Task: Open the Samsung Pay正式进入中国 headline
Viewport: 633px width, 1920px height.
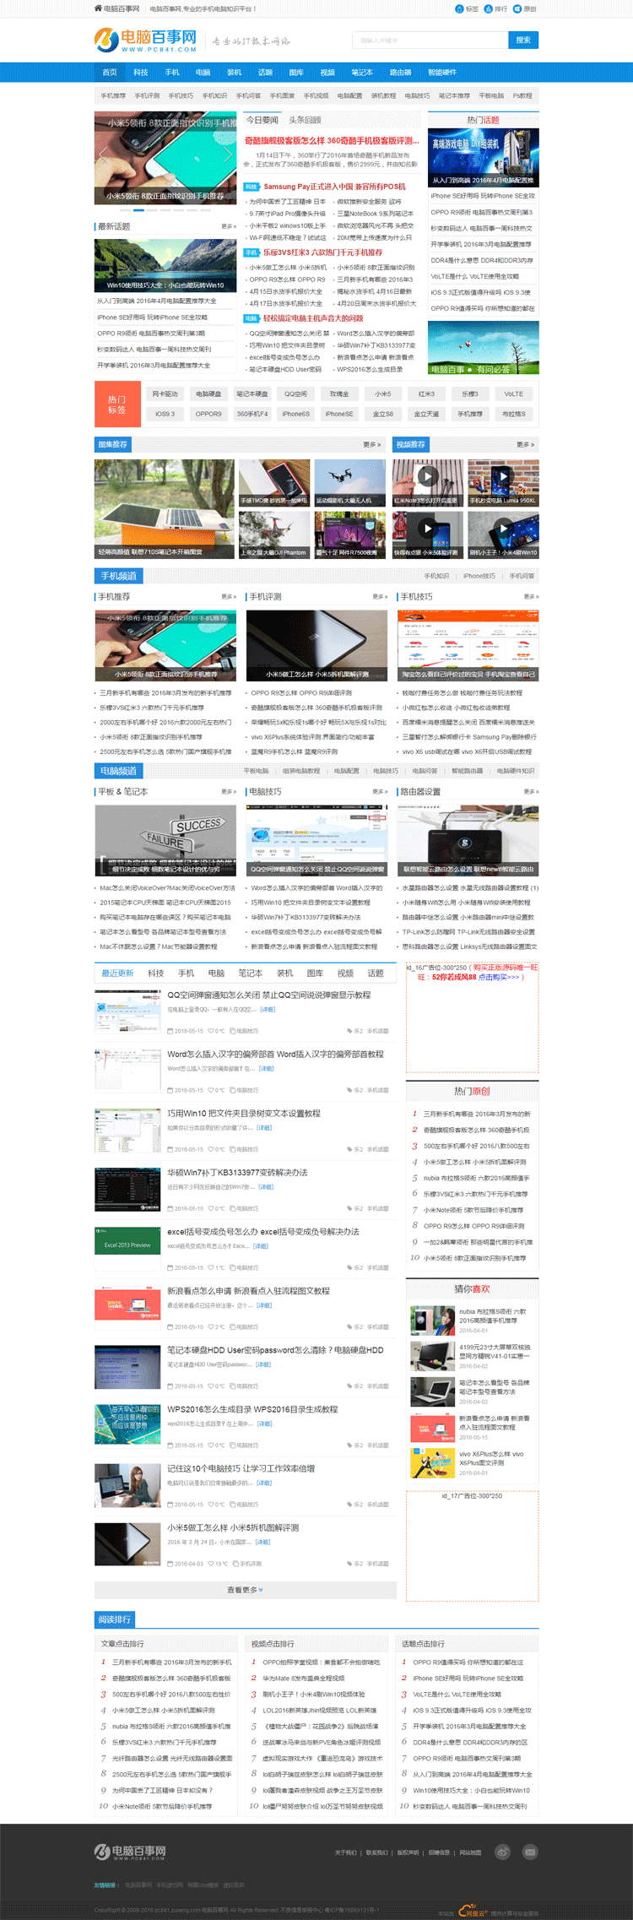Action: [335, 187]
